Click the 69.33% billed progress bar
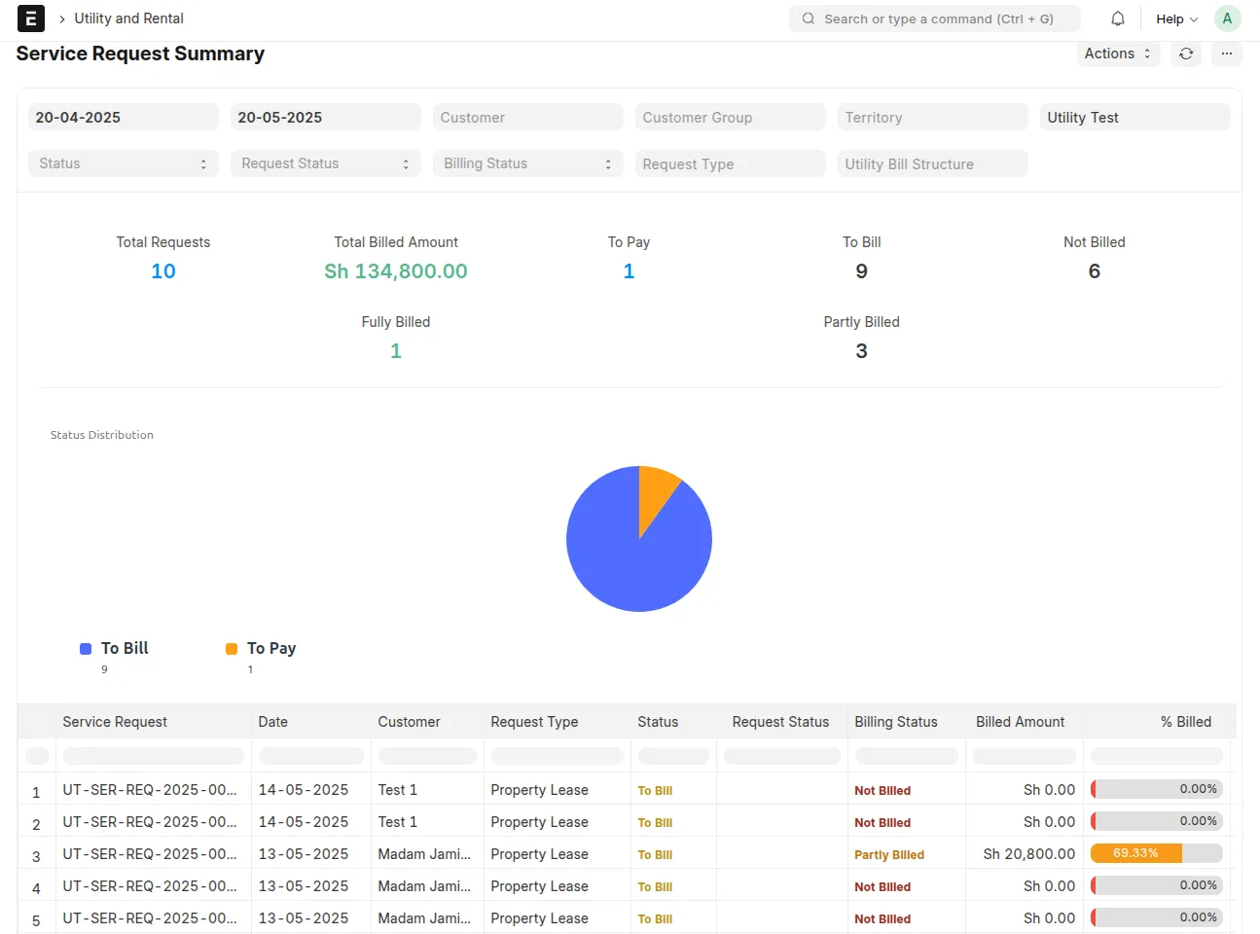The image size is (1260, 934). [1157, 853]
